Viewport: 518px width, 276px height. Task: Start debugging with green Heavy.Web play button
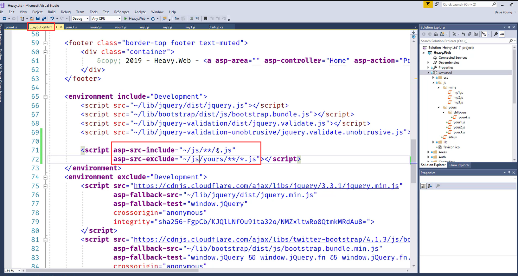(125, 19)
